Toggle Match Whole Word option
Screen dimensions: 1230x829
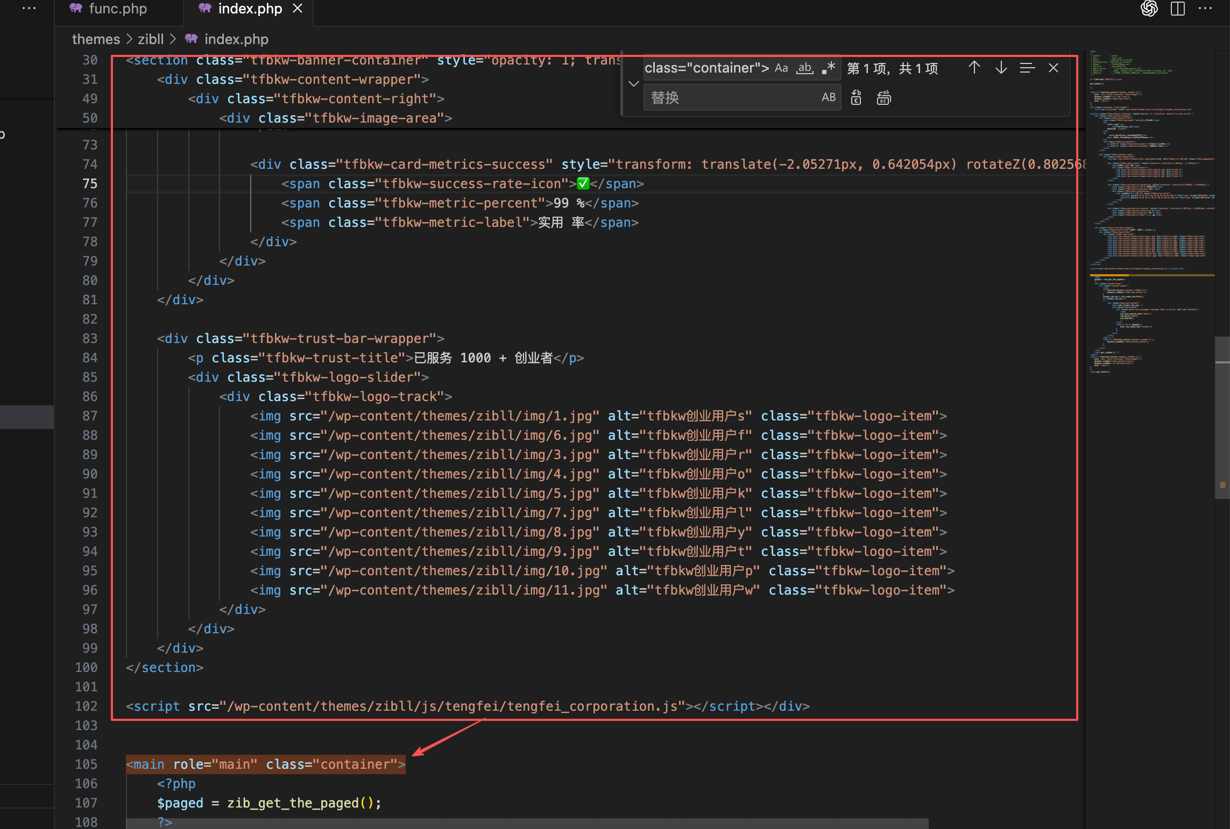click(x=805, y=68)
